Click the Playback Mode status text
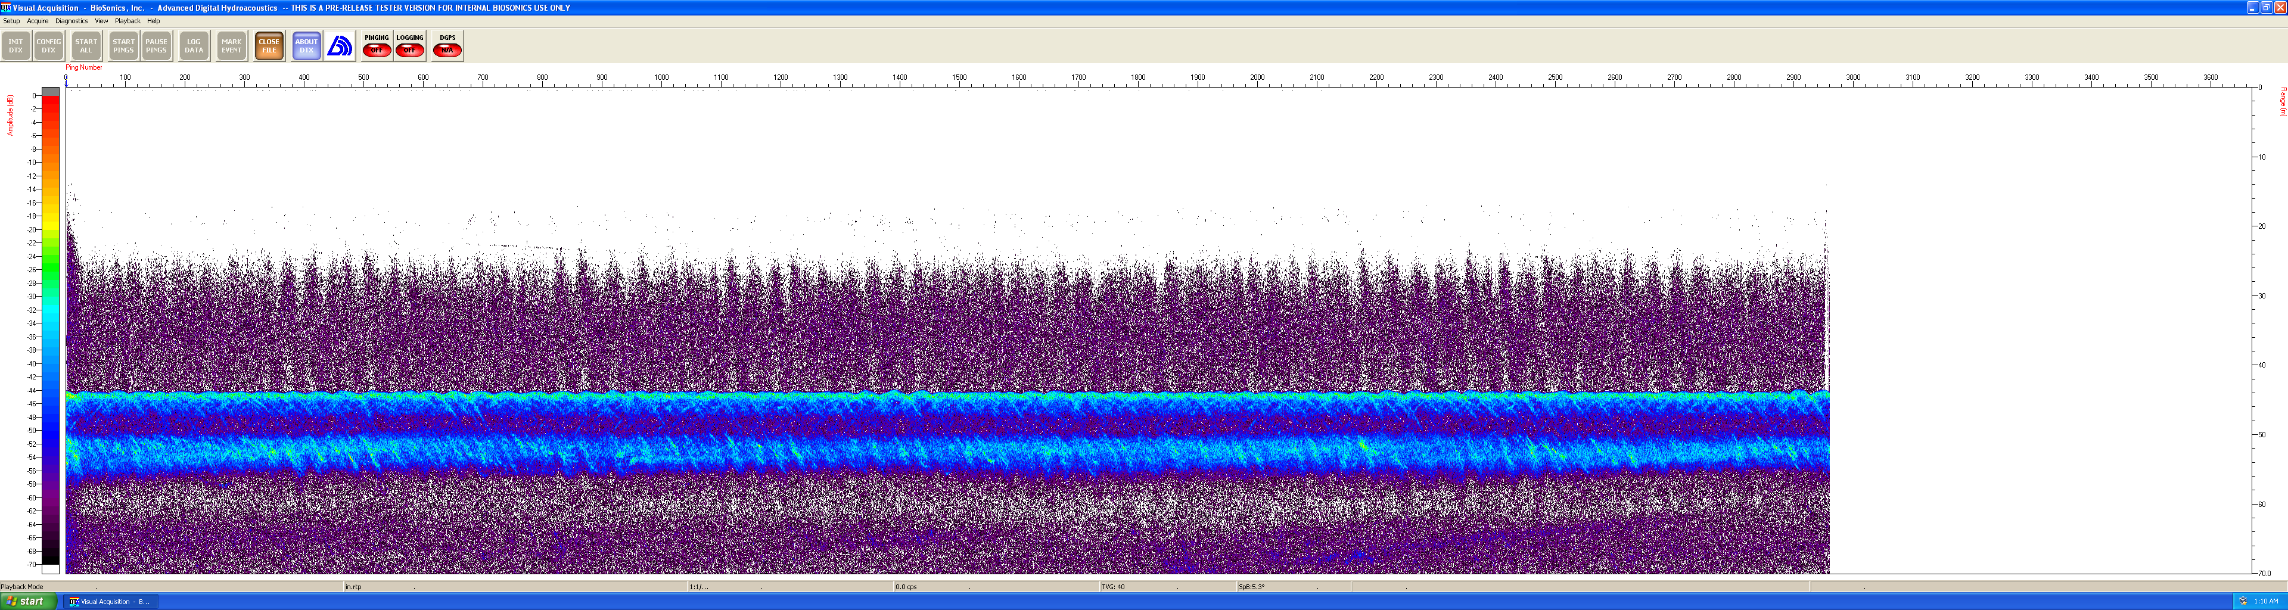The width and height of the screenshot is (2288, 610). 22,587
